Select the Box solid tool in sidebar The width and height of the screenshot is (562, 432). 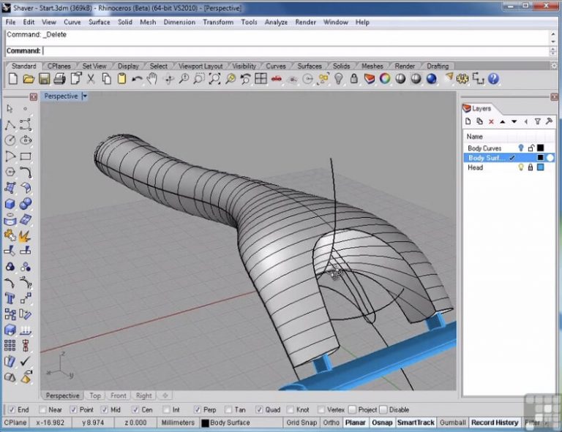(x=10, y=204)
